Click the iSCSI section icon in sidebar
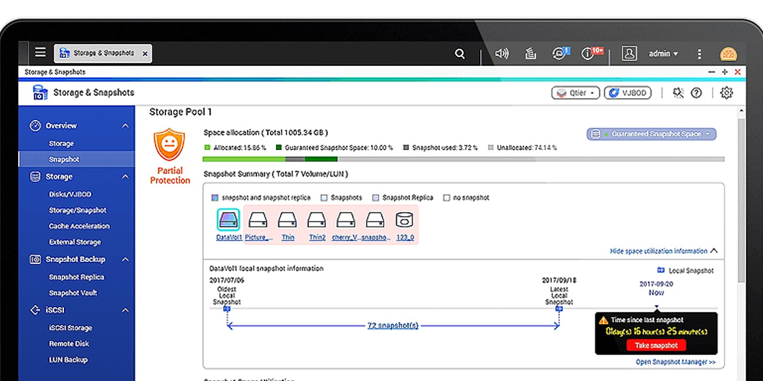Screen dimensions: 763x381 36,310
